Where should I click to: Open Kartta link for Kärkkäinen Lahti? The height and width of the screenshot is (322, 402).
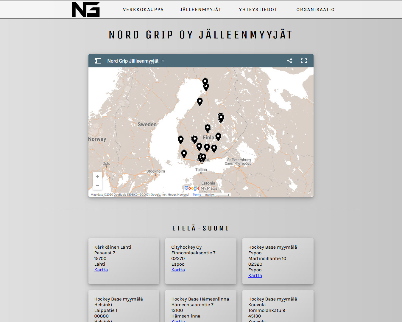101,270
